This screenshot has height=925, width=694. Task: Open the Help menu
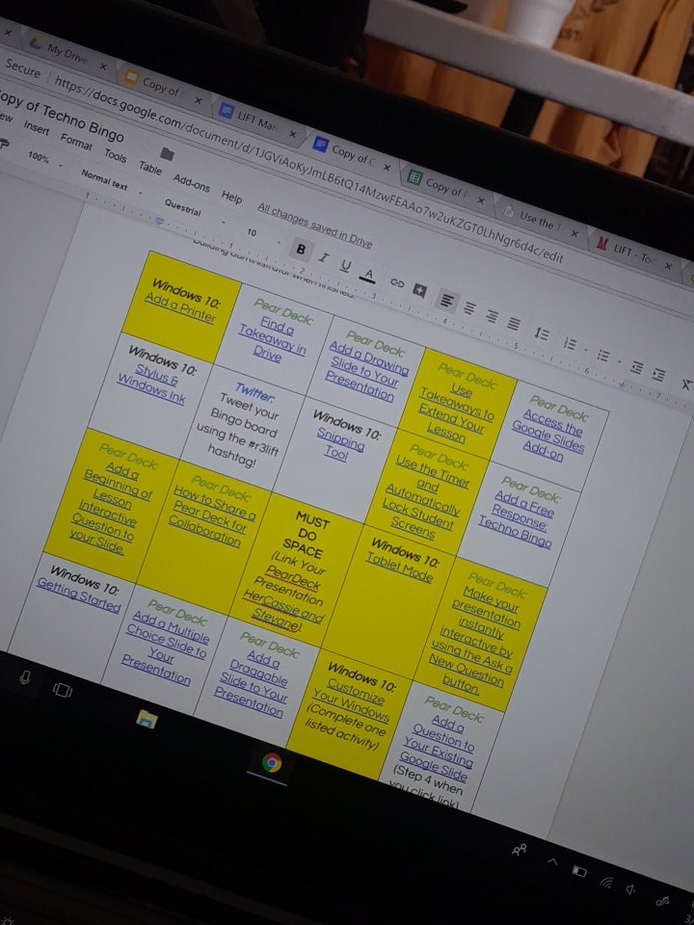[231, 198]
